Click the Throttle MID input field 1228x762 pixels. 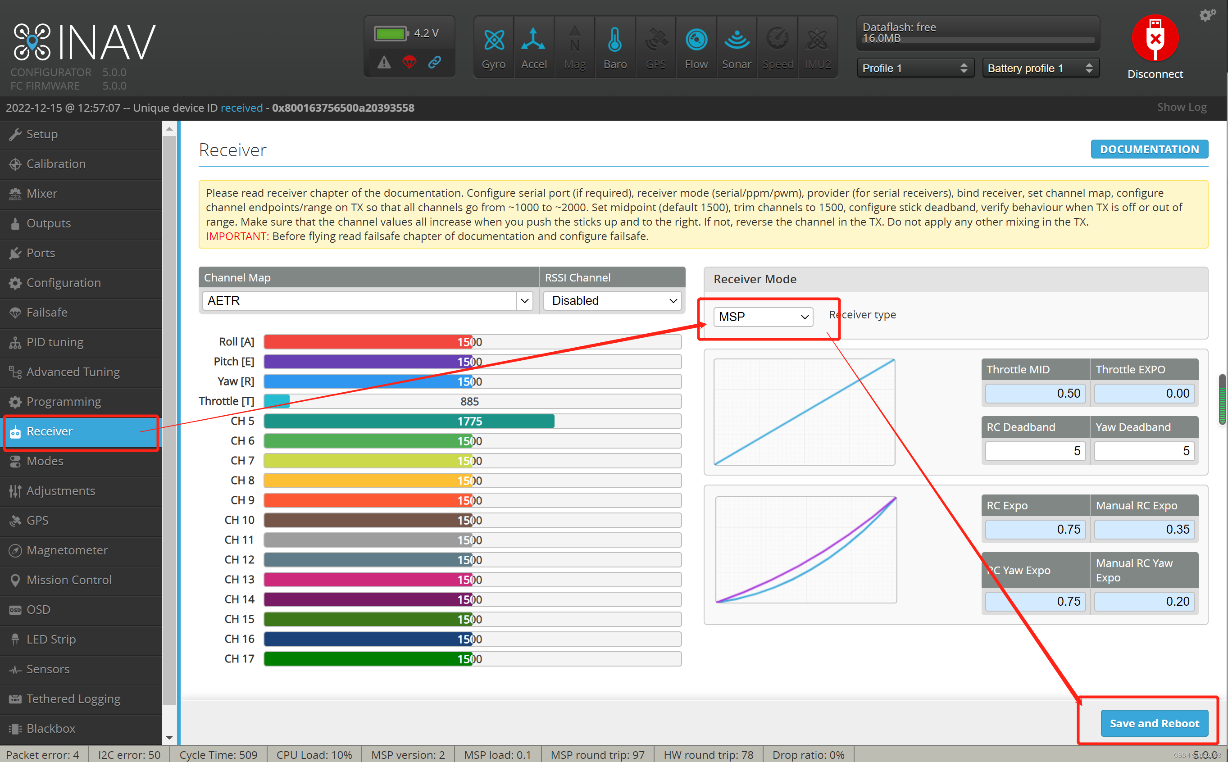point(1035,394)
